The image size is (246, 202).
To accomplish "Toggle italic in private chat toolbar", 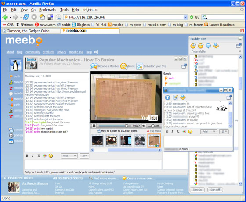I will 172,132.
